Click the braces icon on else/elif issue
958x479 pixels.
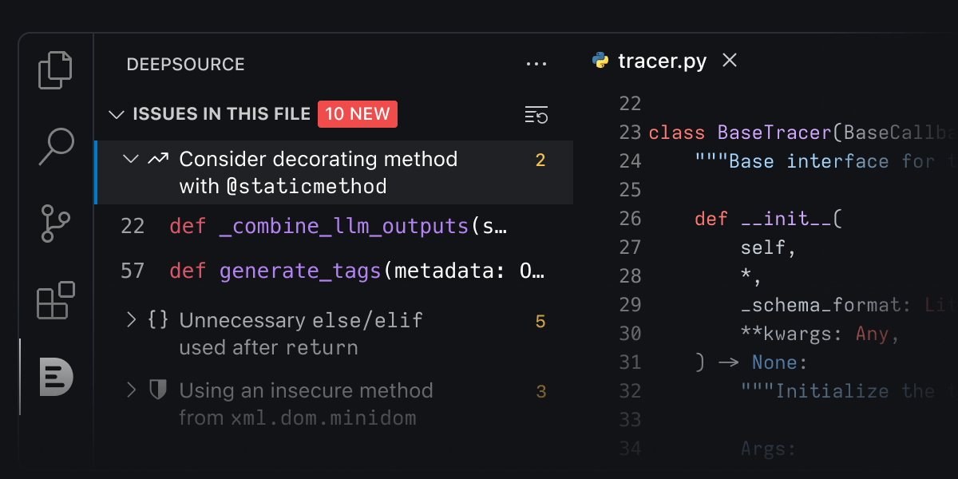tap(157, 320)
